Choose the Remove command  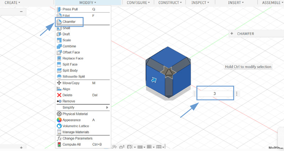(x=83, y=101)
